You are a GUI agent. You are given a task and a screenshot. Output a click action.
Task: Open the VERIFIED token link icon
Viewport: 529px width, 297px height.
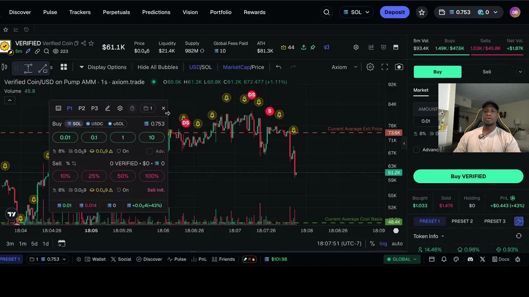[x=37, y=52]
